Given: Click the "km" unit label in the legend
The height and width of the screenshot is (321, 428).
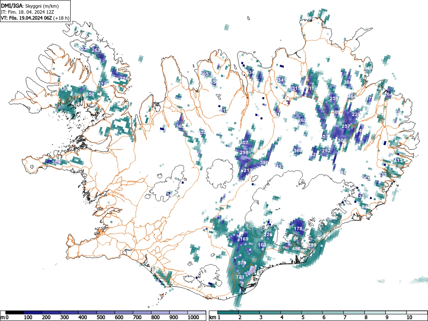Looking at the screenshot, I should pos(213,318).
